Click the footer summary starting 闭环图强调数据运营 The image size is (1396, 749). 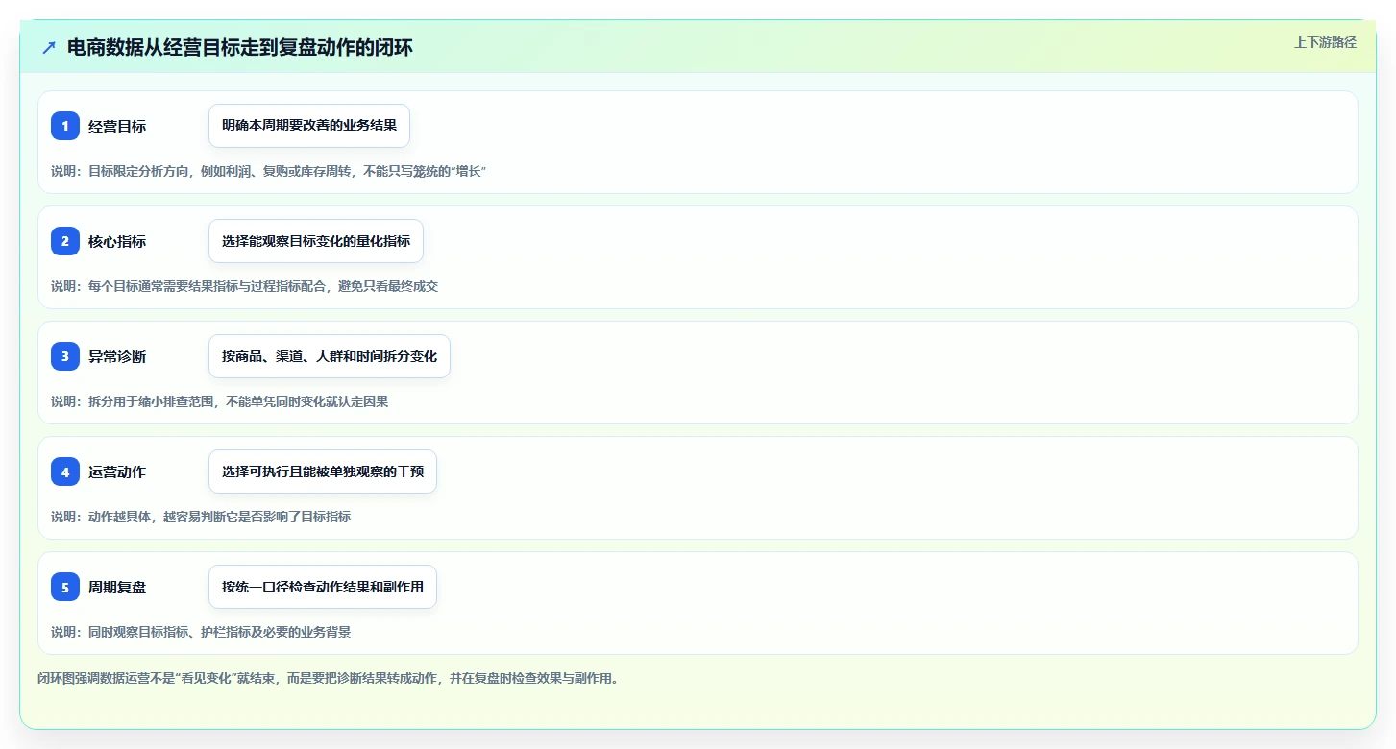pyautogui.click(x=328, y=678)
